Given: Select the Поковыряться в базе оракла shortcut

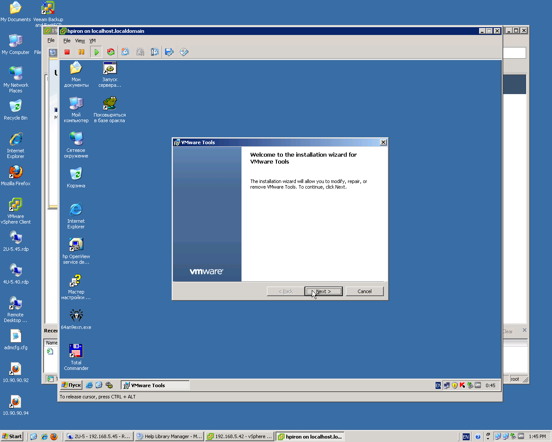Looking at the screenshot, I should pos(110,110).
